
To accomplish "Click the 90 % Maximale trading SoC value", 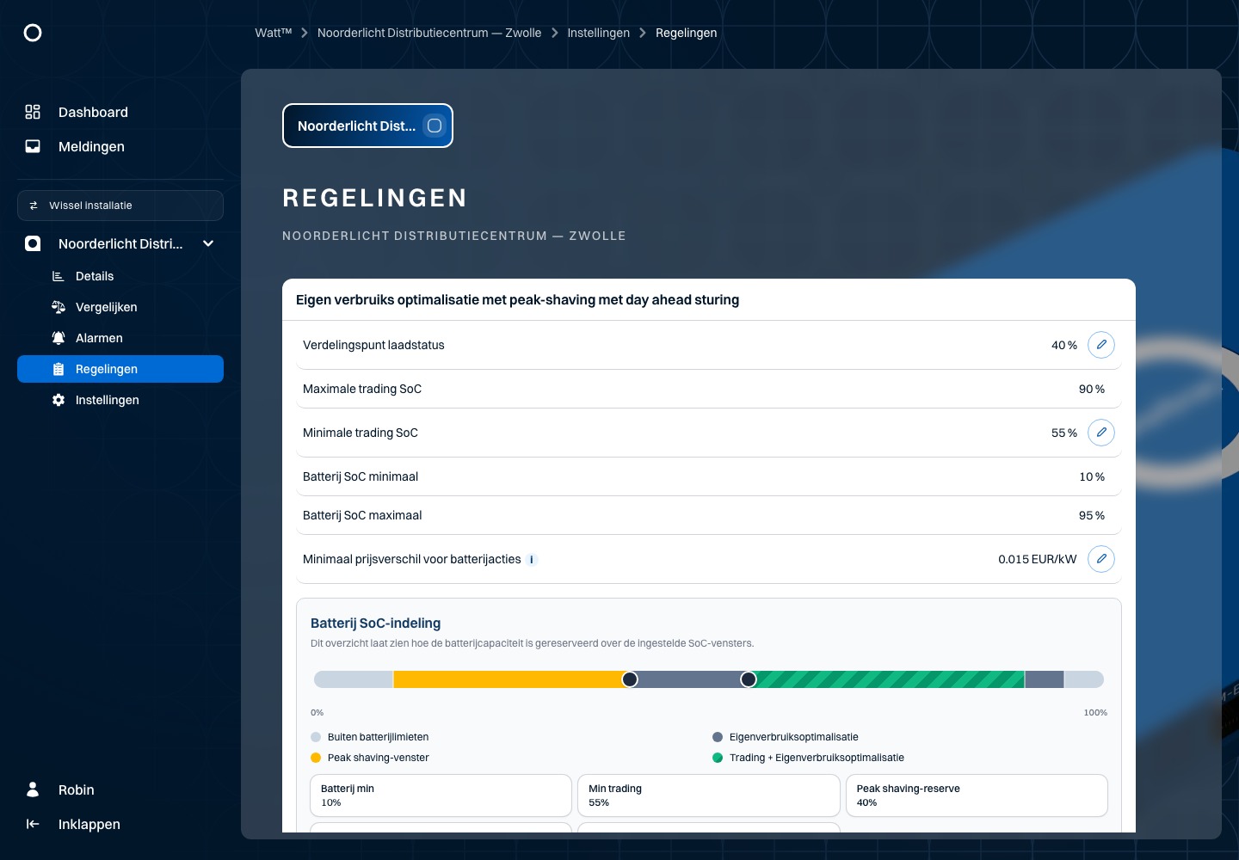I will click(x=1092, y=389).
